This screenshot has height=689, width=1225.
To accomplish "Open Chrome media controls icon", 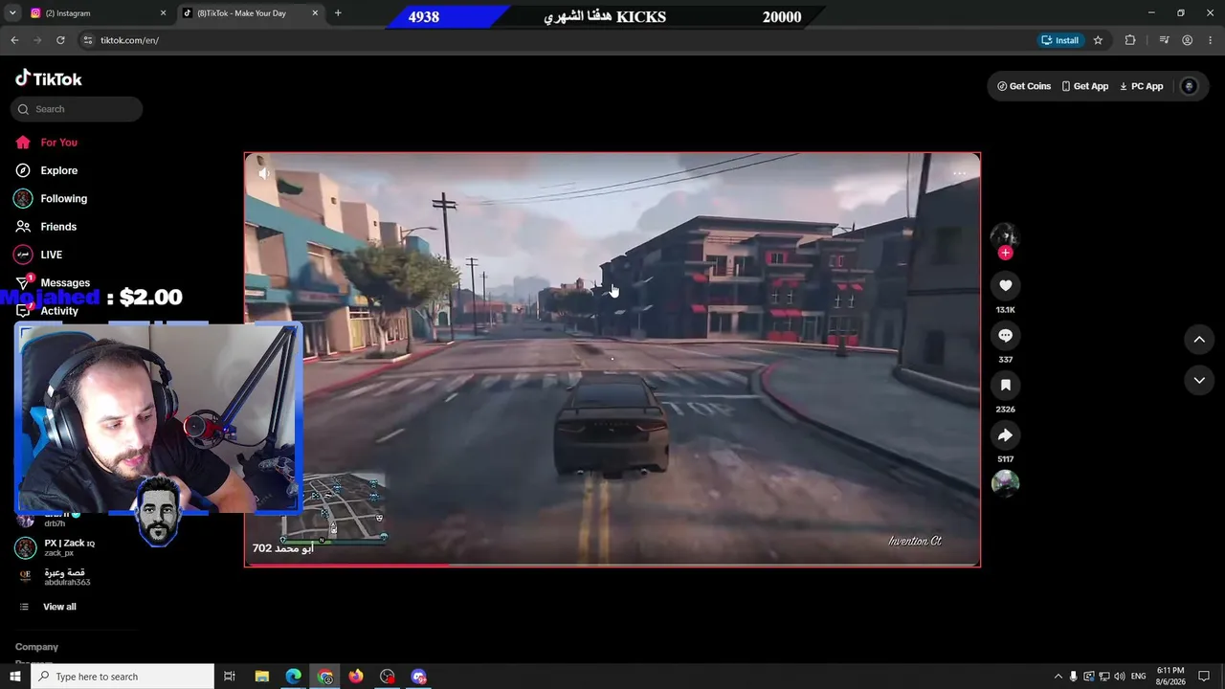I will [x=1164, y=40].
